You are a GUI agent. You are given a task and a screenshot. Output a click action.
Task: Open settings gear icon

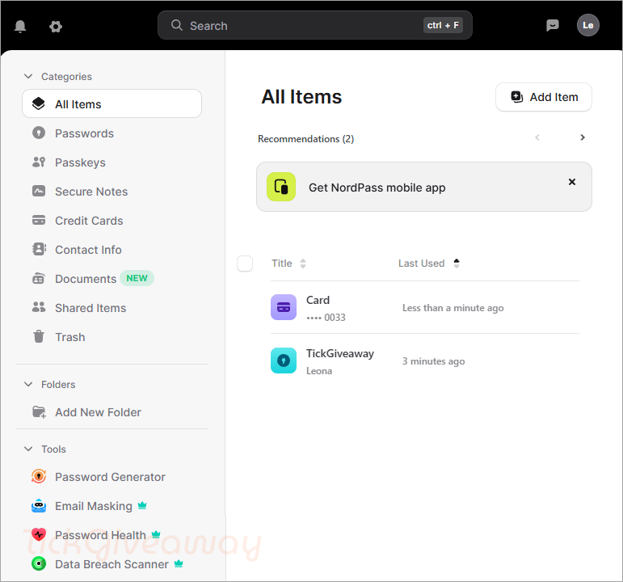pos(56,27)
